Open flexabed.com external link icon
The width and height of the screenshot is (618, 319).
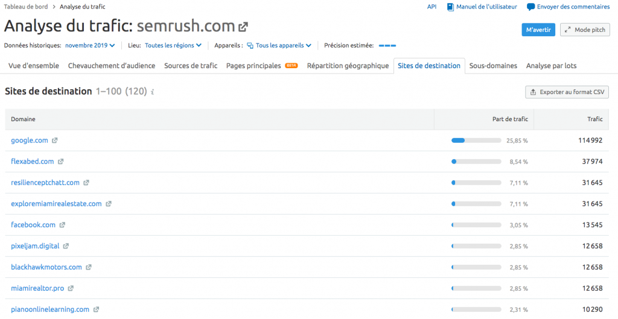[x=61, y=162]
